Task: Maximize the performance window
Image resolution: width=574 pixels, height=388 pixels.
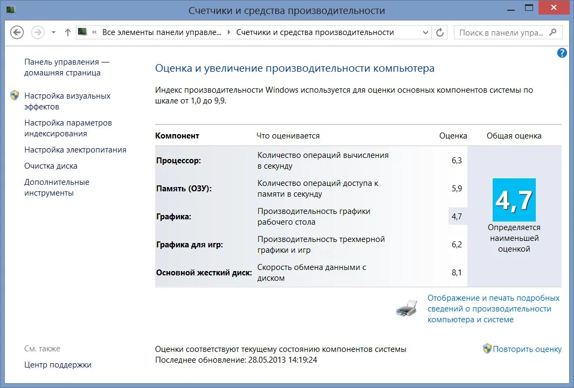Action: [x=529, y=8]
